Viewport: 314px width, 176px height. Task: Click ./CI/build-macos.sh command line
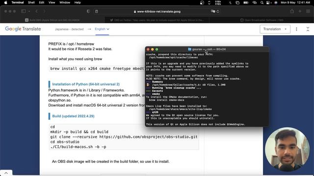click(x=78, y=147)
